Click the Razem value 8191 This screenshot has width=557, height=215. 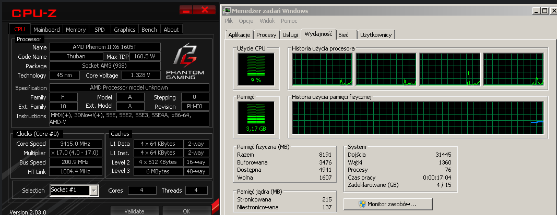(x=325, y=155)
